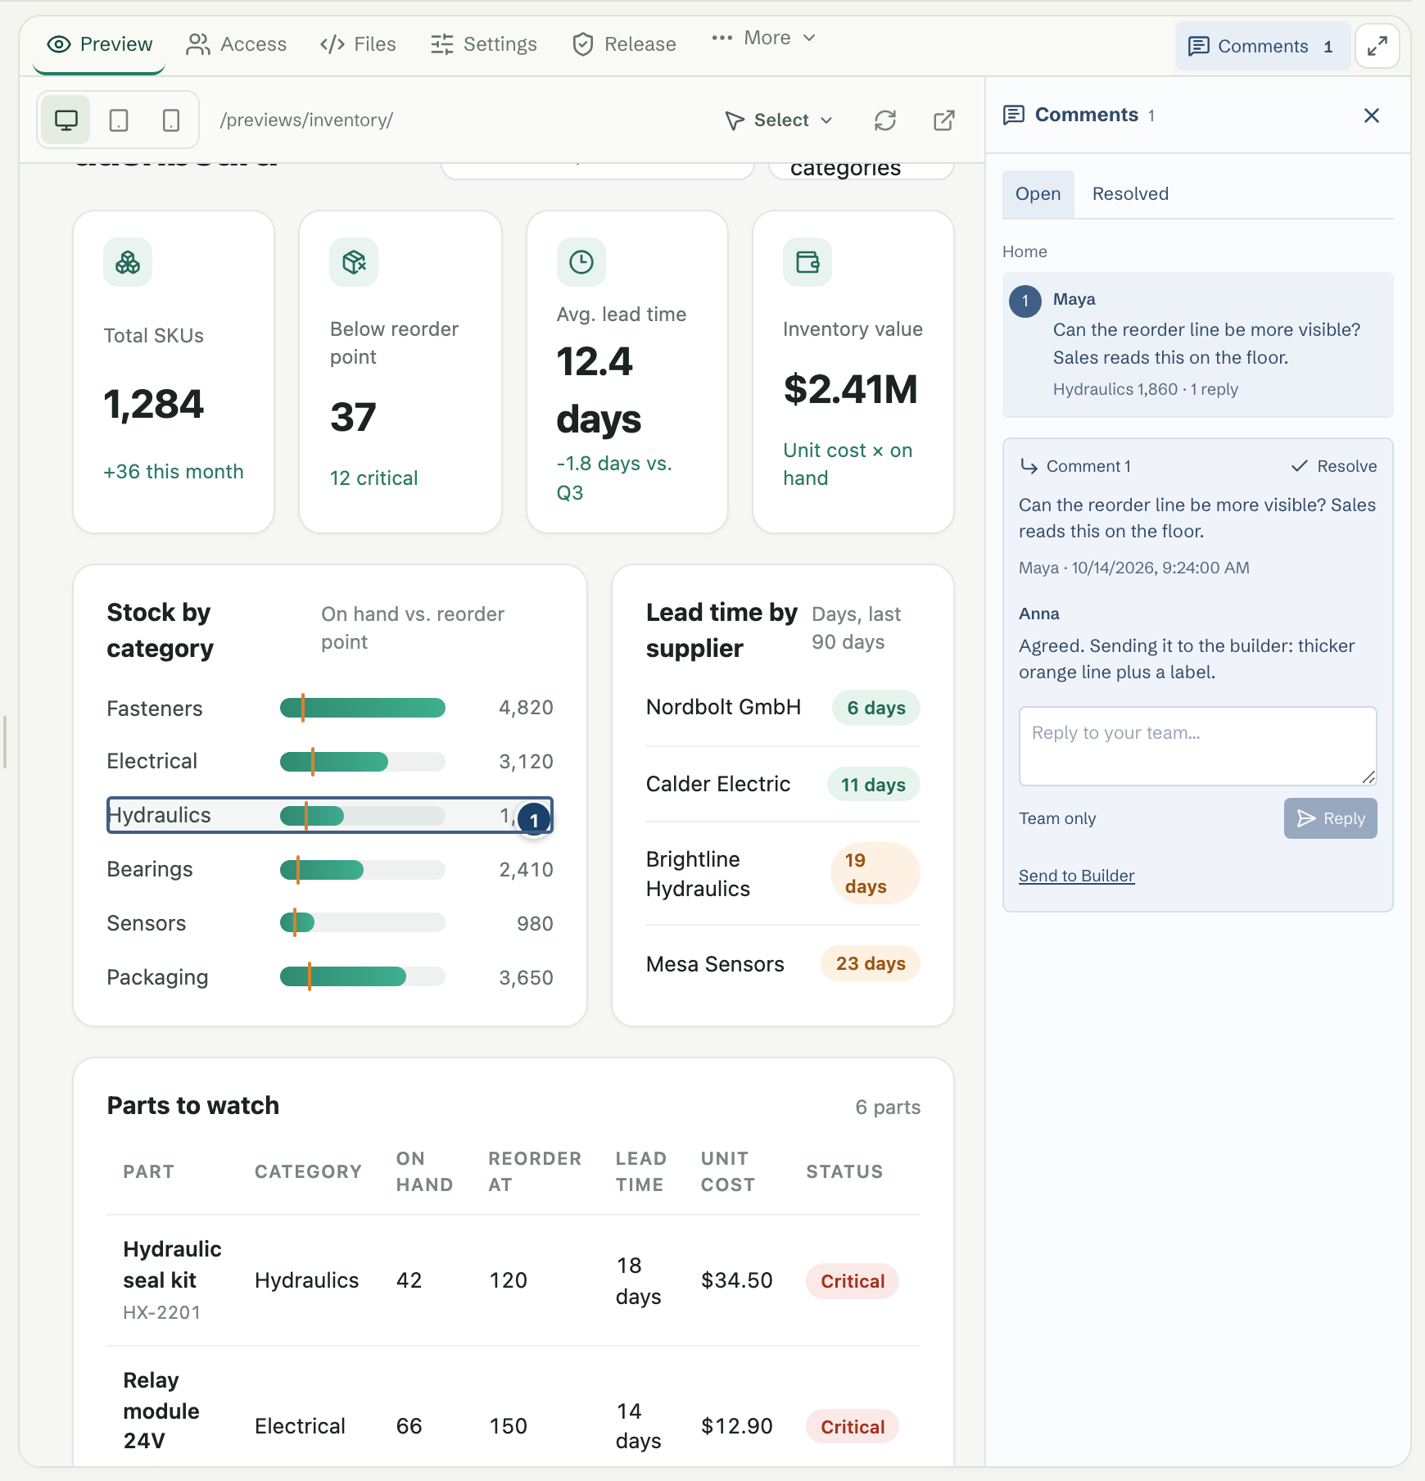Click the Packaging stock bar
The image size is (1425, 1481).
point(363,976)
